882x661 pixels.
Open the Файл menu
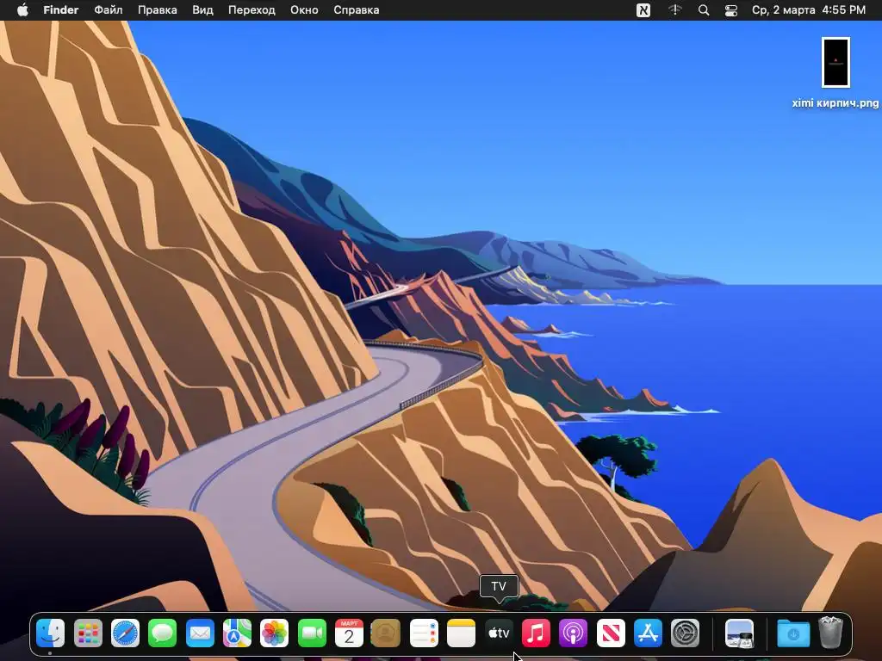coord(108,10)
